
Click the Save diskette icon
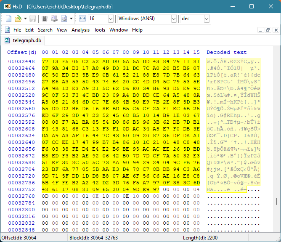(x=33, y=19)
